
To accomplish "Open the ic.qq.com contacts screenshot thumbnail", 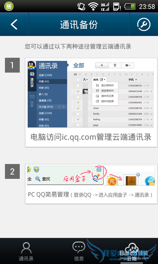I will 91,94.
